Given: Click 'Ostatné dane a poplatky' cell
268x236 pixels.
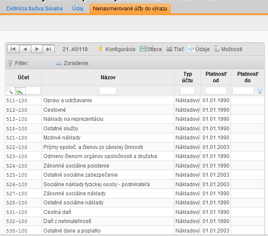Looking at the screenshot, I should point(108,231).
